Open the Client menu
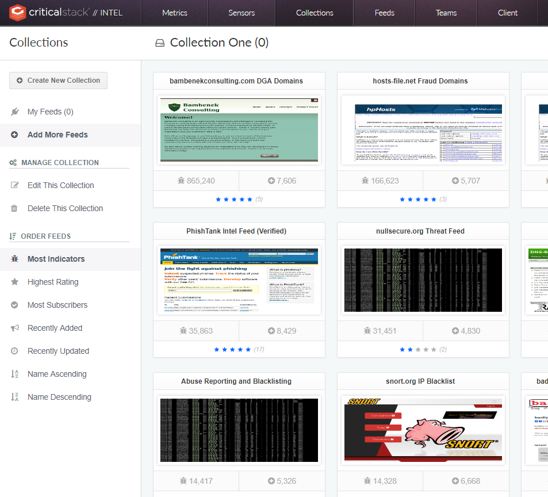548x497 pixels. [x=507, y=13]
